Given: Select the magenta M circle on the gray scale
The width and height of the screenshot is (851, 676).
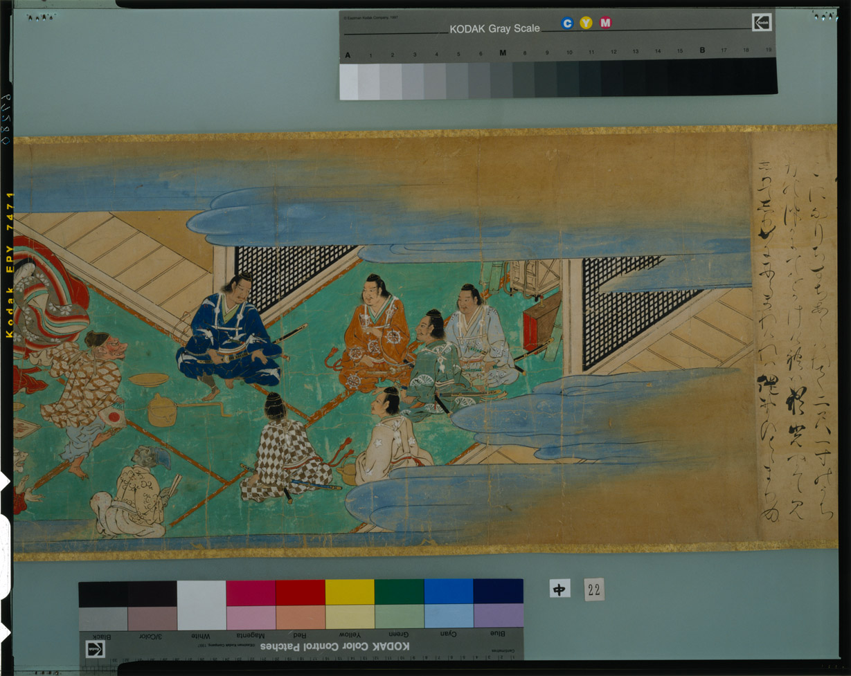Looking at the screenshot, I should (x=606, y=24).
